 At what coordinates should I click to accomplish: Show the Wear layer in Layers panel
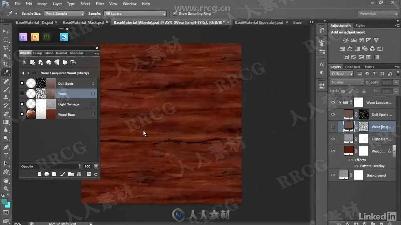point(333,127)
